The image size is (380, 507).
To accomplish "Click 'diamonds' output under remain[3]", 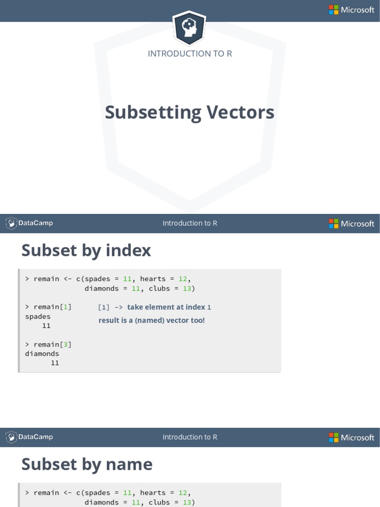I will coord(42,354).
